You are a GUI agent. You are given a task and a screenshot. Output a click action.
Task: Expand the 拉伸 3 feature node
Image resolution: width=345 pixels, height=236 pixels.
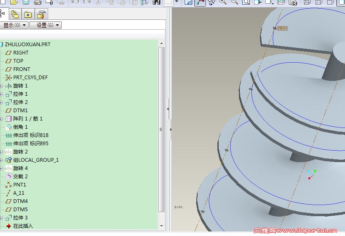click(1, 218)
